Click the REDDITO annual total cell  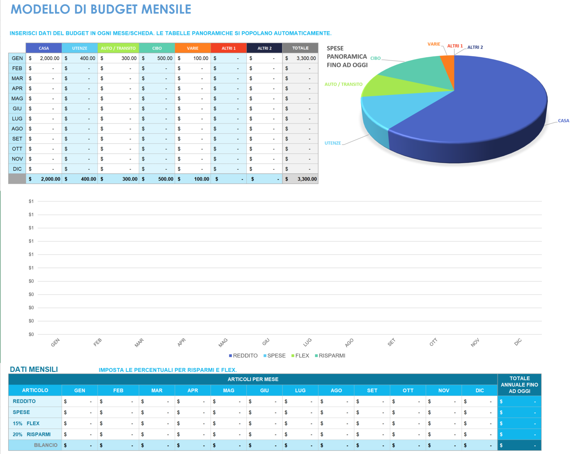pyautogui.click(x=520, y=401)
